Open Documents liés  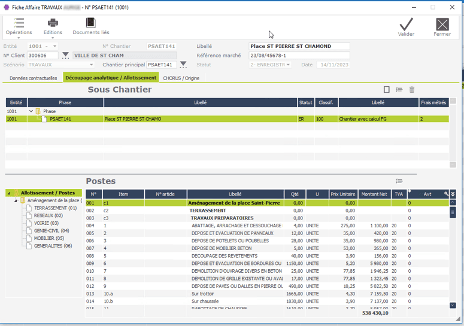click(90, 23)
